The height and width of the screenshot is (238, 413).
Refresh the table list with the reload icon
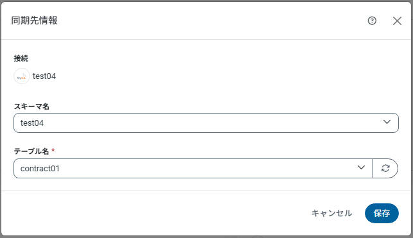[x=385, y=168]
